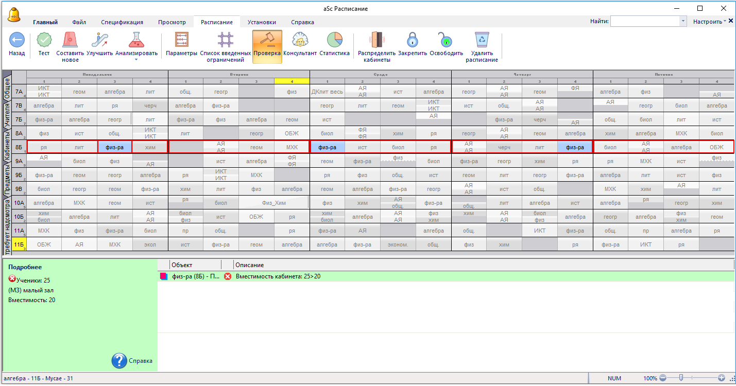The image size is (736, 386).
Task: Open Параметры abacus icon
Action: pyautogui.click(x=181, y=40)
